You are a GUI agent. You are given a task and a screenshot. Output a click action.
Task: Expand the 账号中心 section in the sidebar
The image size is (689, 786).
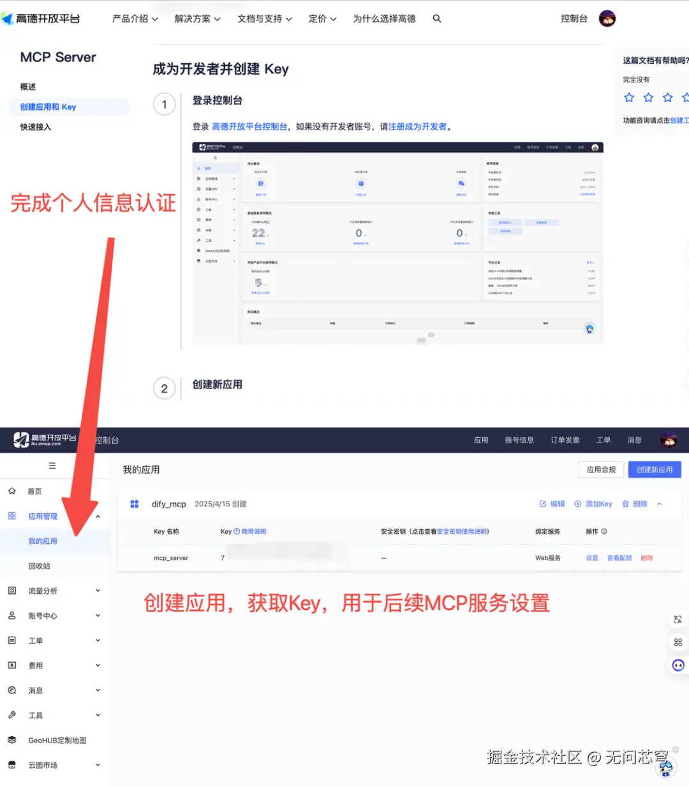(x=43, y=616)
